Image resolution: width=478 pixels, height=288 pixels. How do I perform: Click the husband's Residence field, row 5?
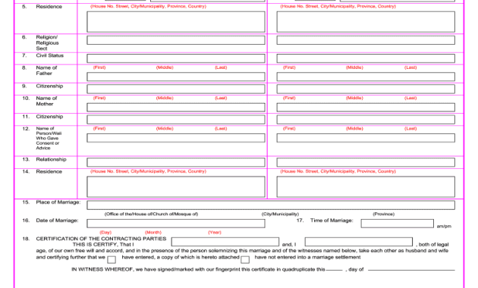[176, 22]
